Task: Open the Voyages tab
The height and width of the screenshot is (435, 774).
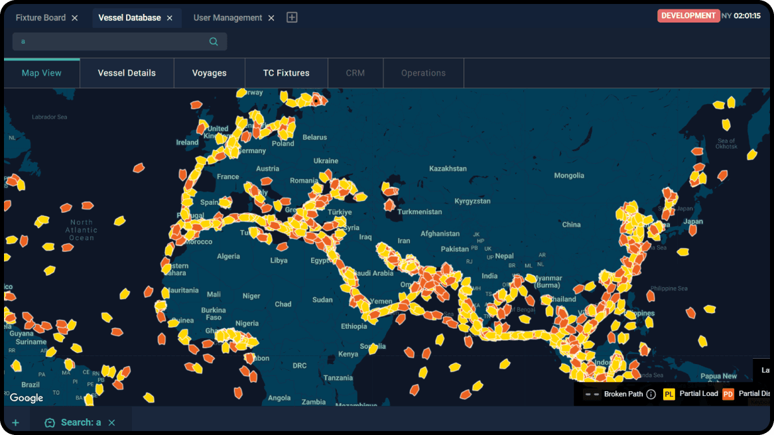Action: (210, 73)
